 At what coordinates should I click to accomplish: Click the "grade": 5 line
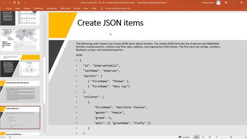pos(103,118)
